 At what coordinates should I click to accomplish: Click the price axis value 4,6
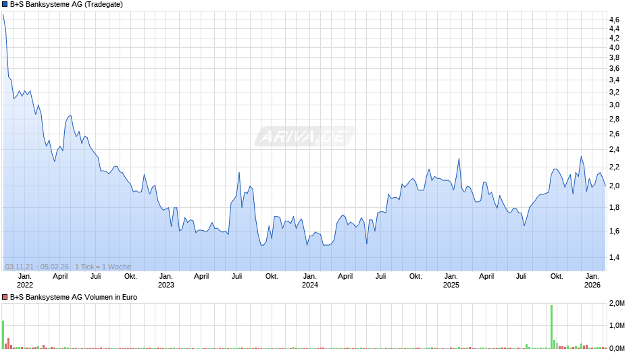point(614,20)
